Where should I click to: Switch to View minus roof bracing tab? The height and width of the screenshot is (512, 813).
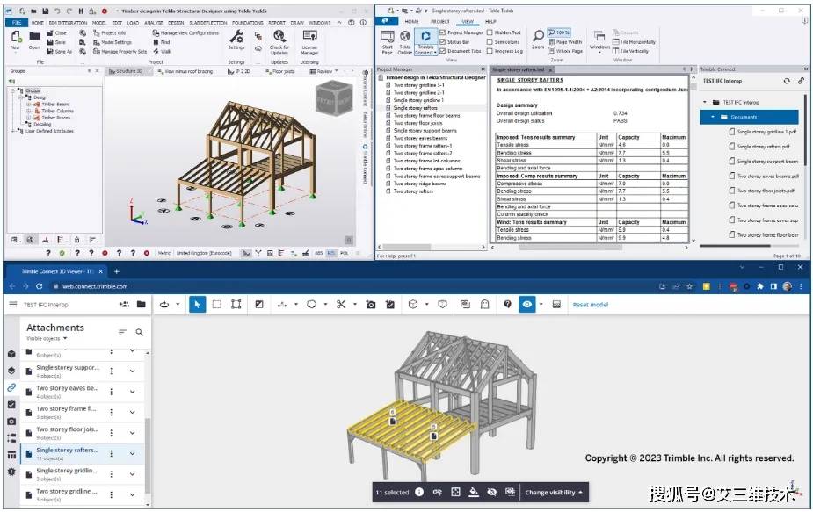[x=185, y=71]
